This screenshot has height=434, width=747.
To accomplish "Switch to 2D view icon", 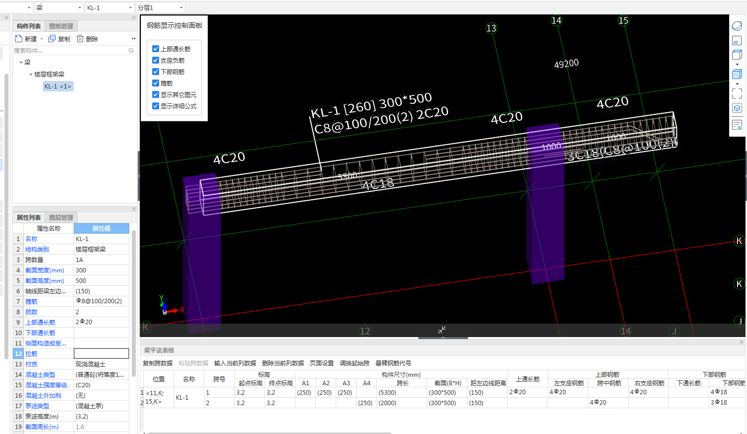I will pos(737,41).
